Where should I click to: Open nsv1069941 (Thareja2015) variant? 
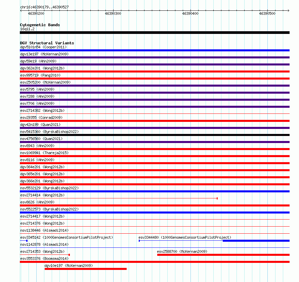44,153
